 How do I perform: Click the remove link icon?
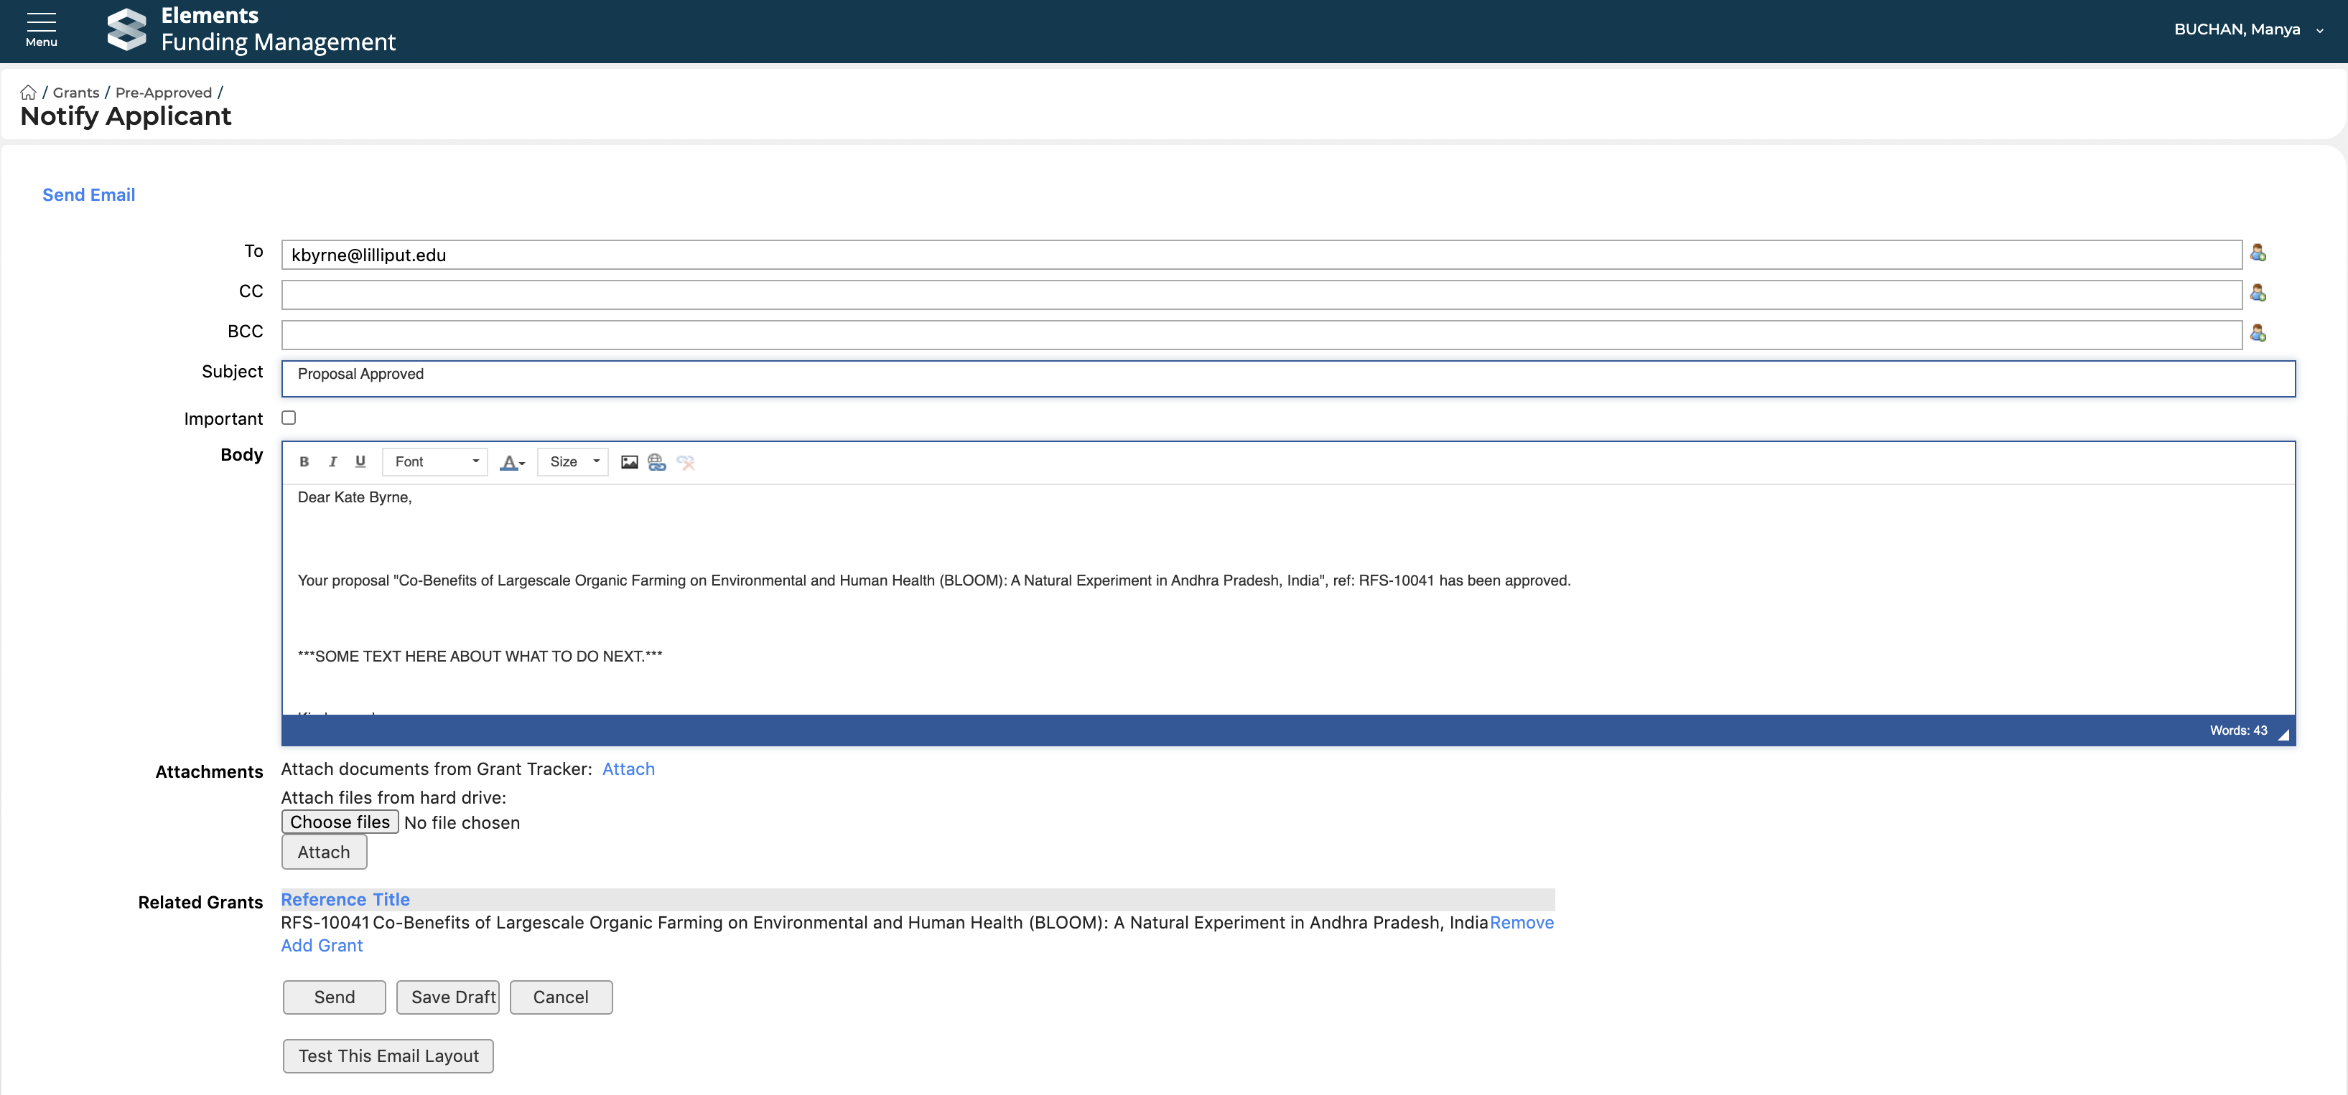[x=686, y=462]
